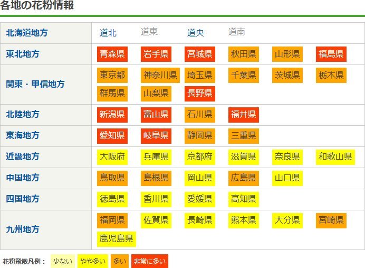Select 高知県 in the Shikoku row

244,199
